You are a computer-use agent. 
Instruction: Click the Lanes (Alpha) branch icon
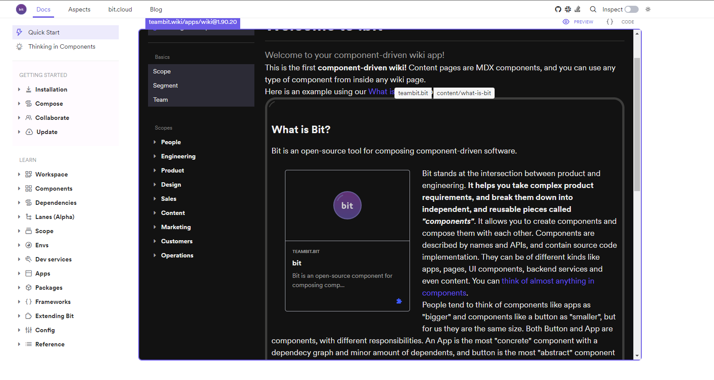tap(28, 217)
